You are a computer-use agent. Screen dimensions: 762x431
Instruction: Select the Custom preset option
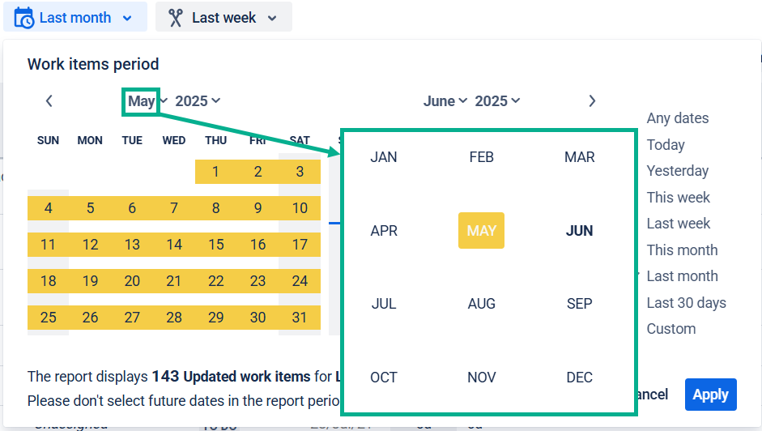point(671,329)
